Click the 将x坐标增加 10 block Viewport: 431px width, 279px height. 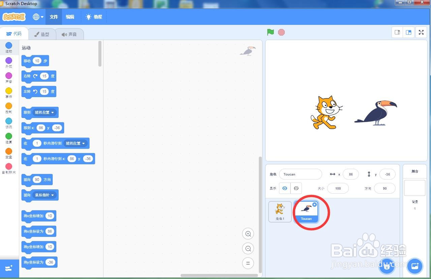[x=39, y=216]
